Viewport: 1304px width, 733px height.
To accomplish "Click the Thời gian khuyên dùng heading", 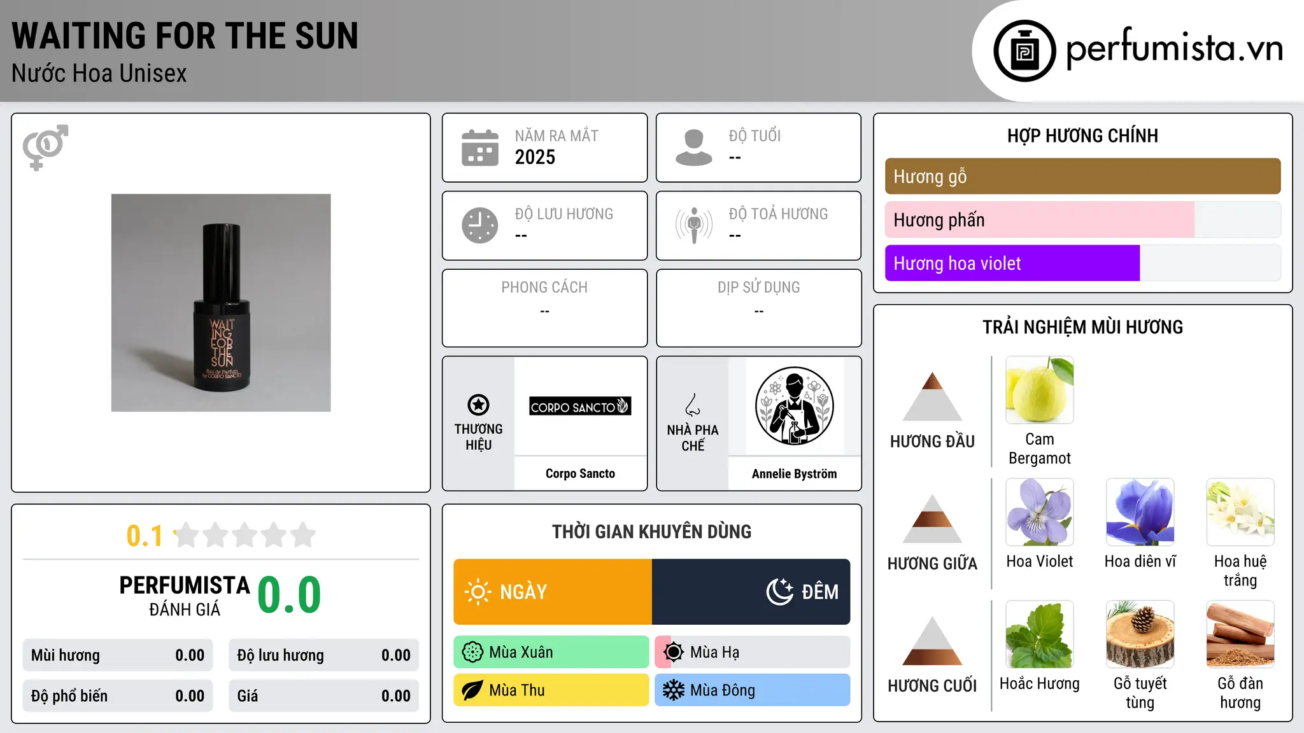I will point(651,531).
